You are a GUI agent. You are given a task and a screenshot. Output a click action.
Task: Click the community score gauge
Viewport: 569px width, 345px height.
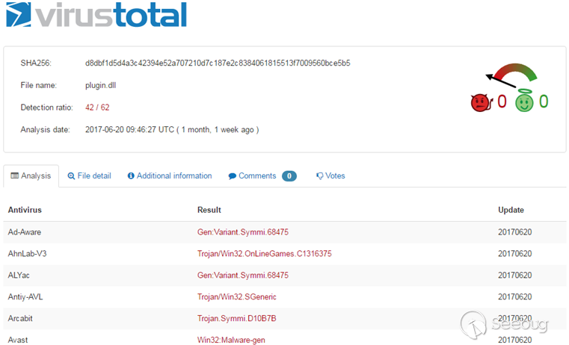511,75
